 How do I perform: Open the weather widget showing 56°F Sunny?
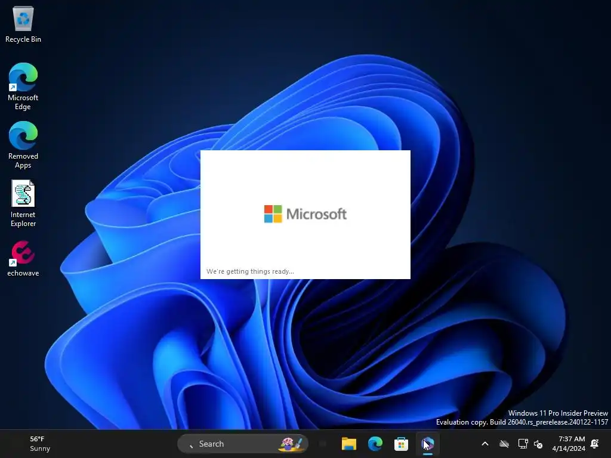click(40, 444)
